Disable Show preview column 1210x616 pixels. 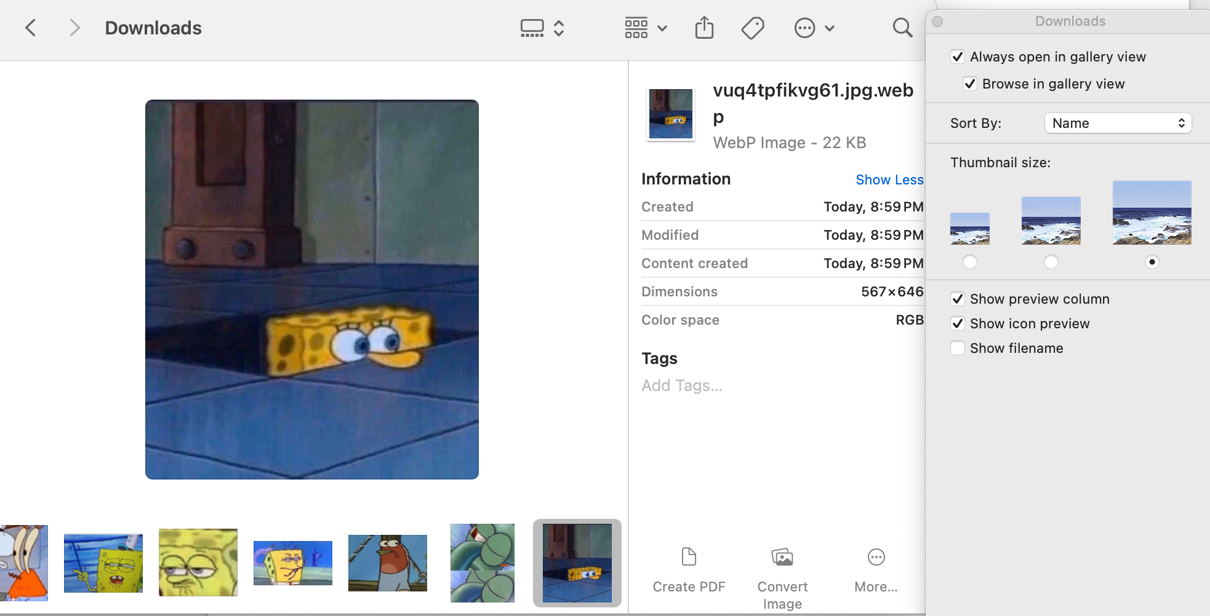958,299
